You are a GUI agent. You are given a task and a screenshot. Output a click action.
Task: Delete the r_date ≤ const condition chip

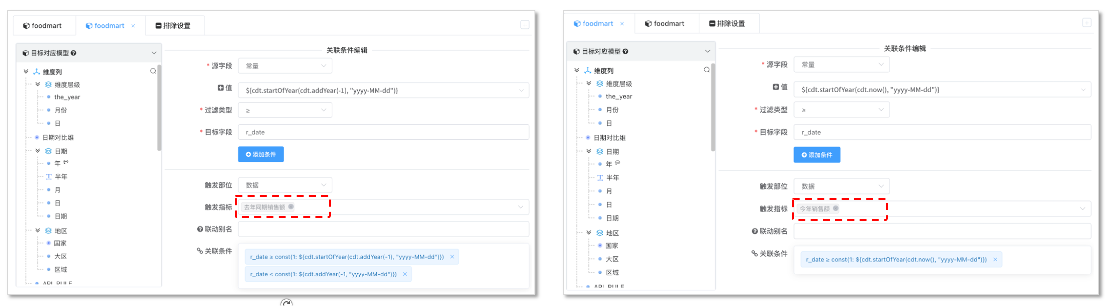[x=405, y=274]
